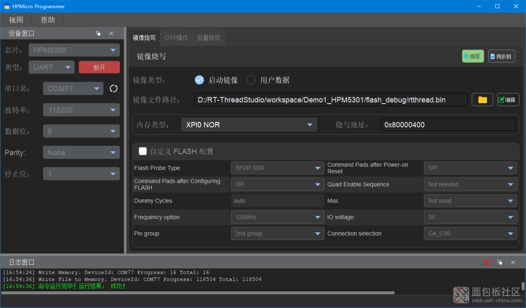Screen dimensions: 526x308
Task: Click the 镜像文件路径 input field
Action: [331, 100]
